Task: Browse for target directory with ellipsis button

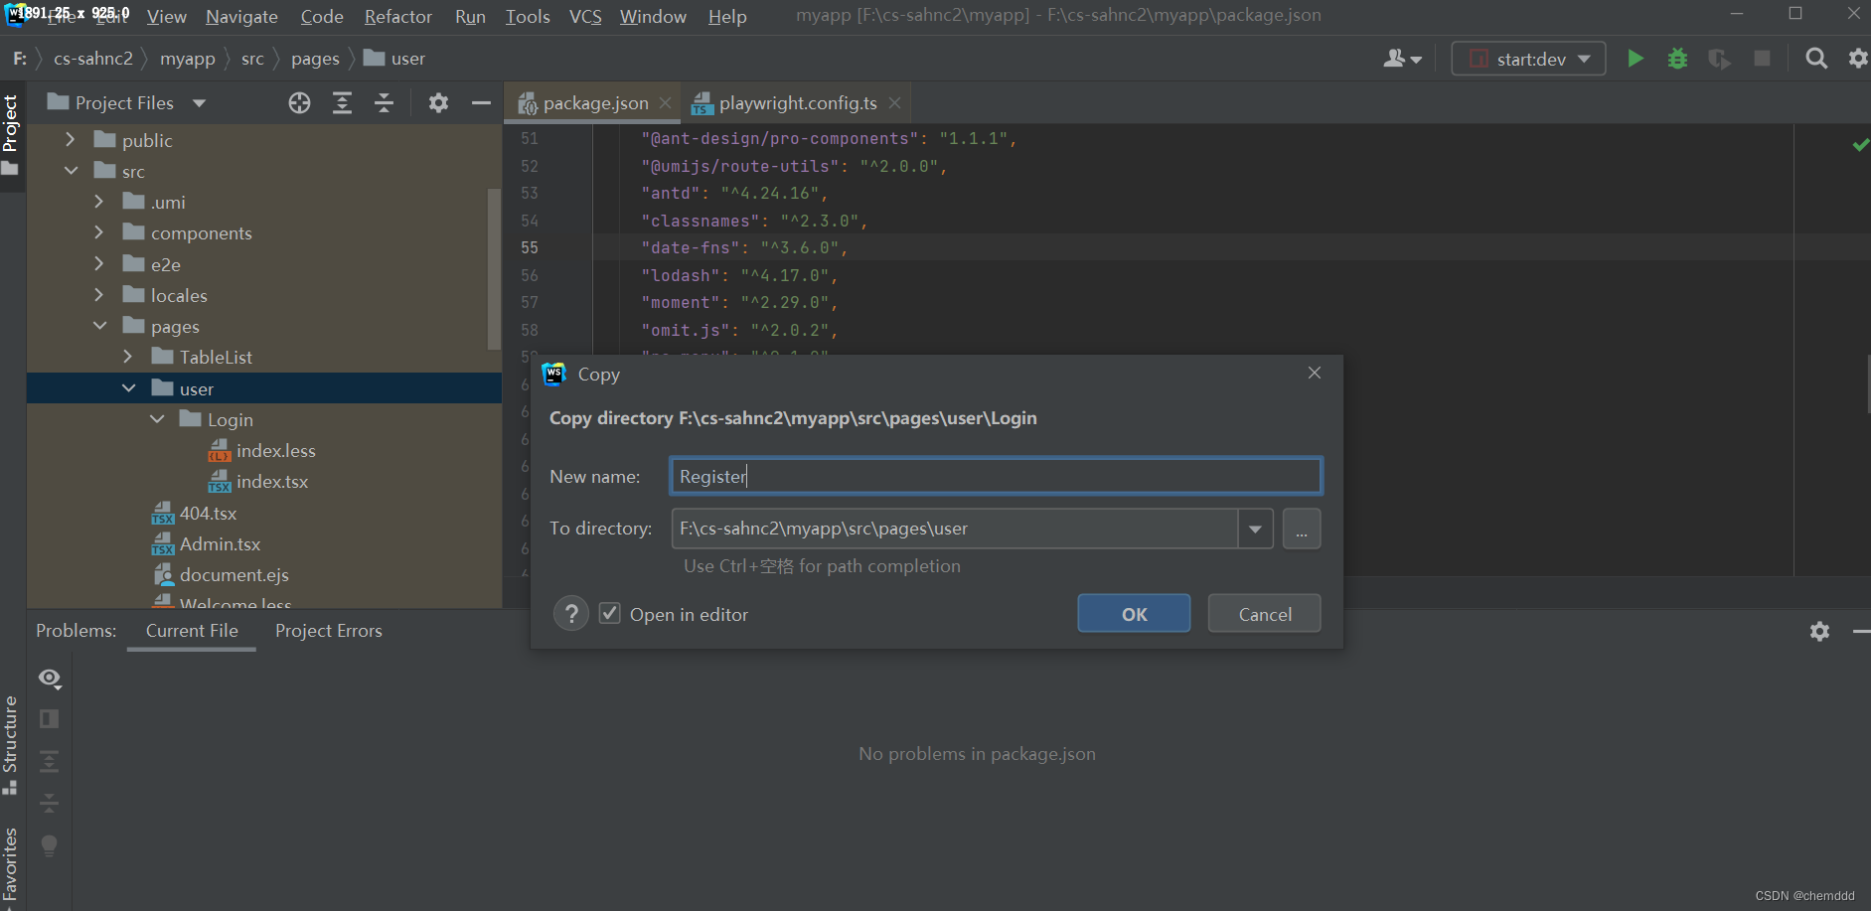Action: coord(1302,529)
